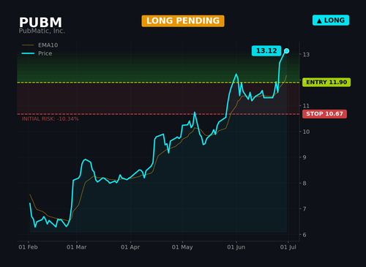Click the STOP 10.67 level tag
The width and height of the screenshot is (366, 267).
(x=324, y=114)
